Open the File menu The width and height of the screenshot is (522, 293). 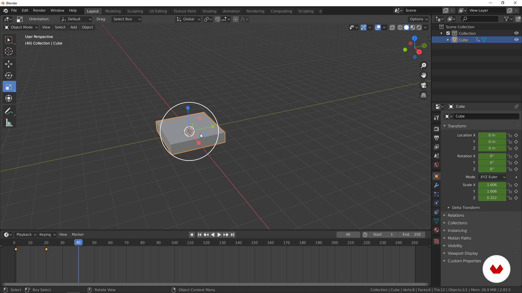[x=14, y=10]
